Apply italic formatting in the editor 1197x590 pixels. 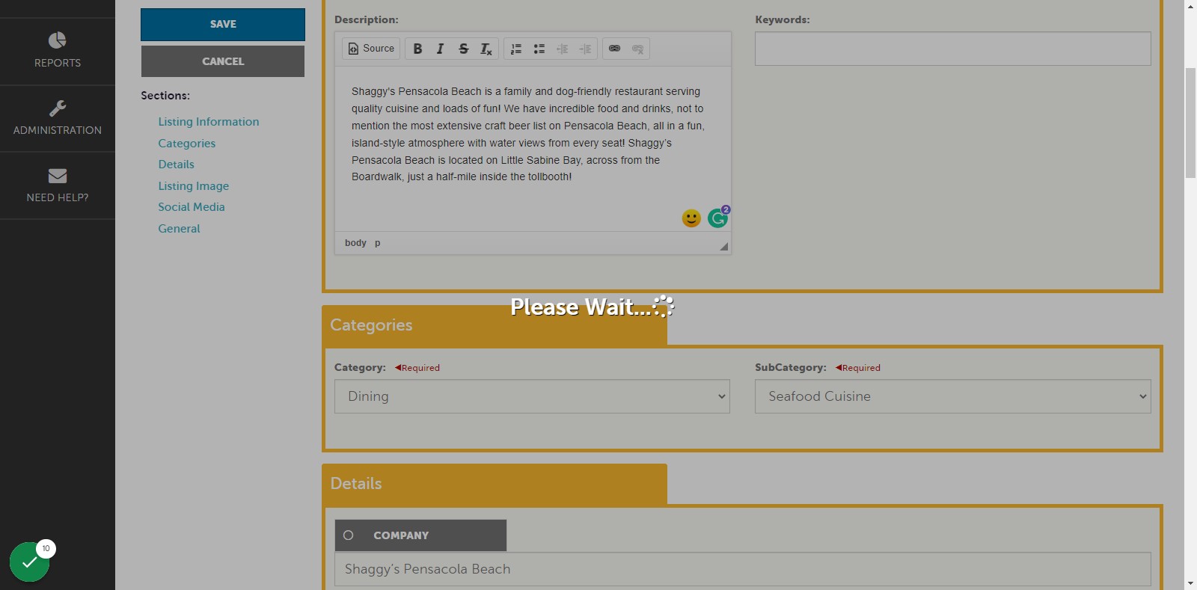click(440, 49)
